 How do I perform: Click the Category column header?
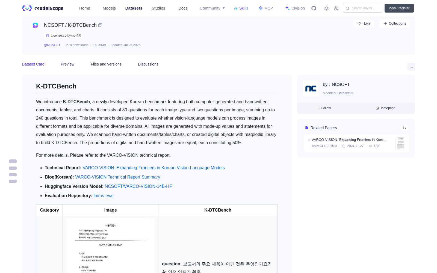pos(49,210)
